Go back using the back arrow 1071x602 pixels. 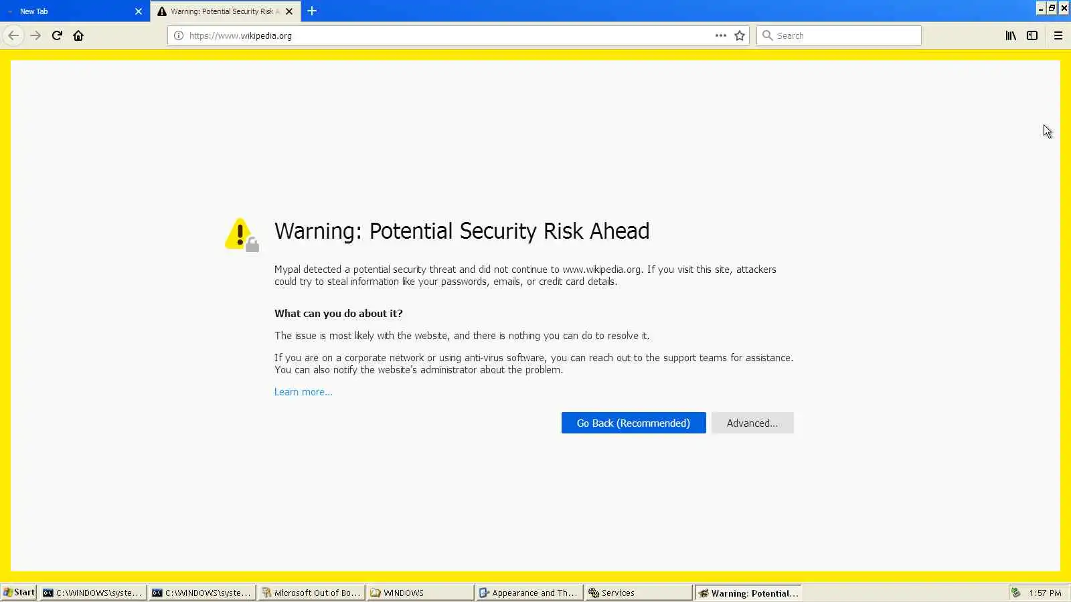tap(13, 35)
